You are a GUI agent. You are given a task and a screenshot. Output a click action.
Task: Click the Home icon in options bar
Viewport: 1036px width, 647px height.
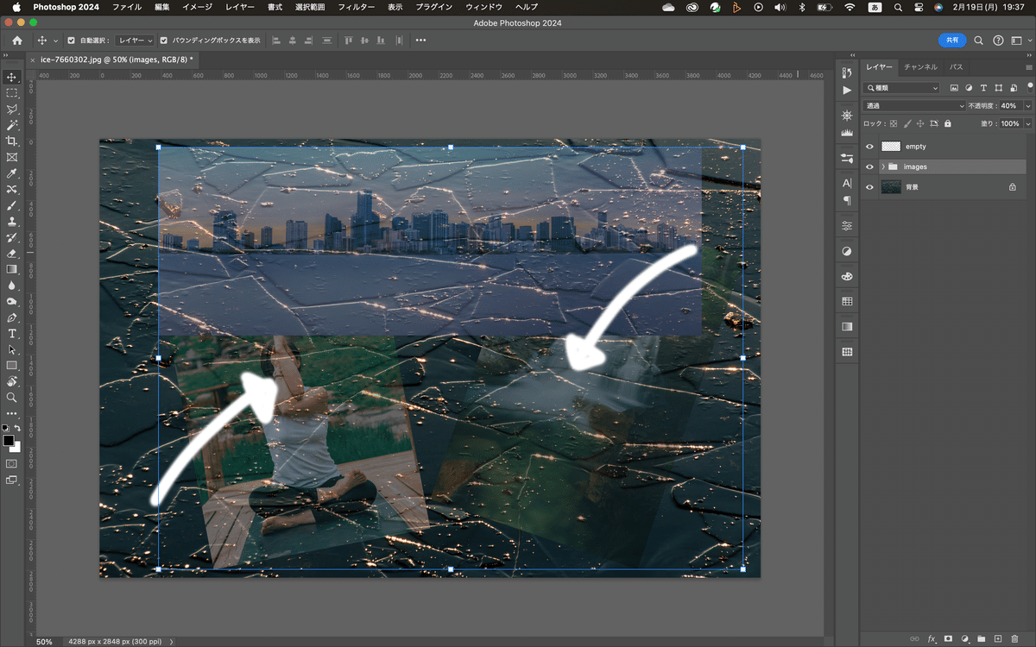tap(17, 41)
